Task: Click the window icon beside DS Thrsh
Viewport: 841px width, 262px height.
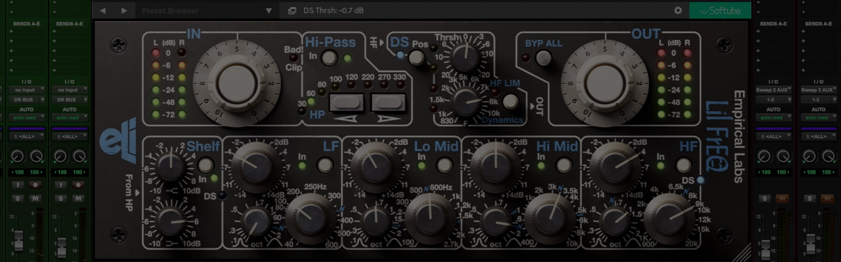Action: click(x=292, y=10)
